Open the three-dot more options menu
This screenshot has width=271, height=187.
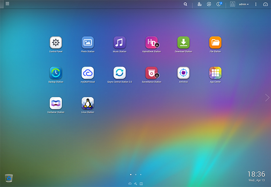(256, 4)
